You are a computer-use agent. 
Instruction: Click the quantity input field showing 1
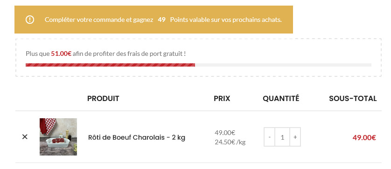pos(282,137)
